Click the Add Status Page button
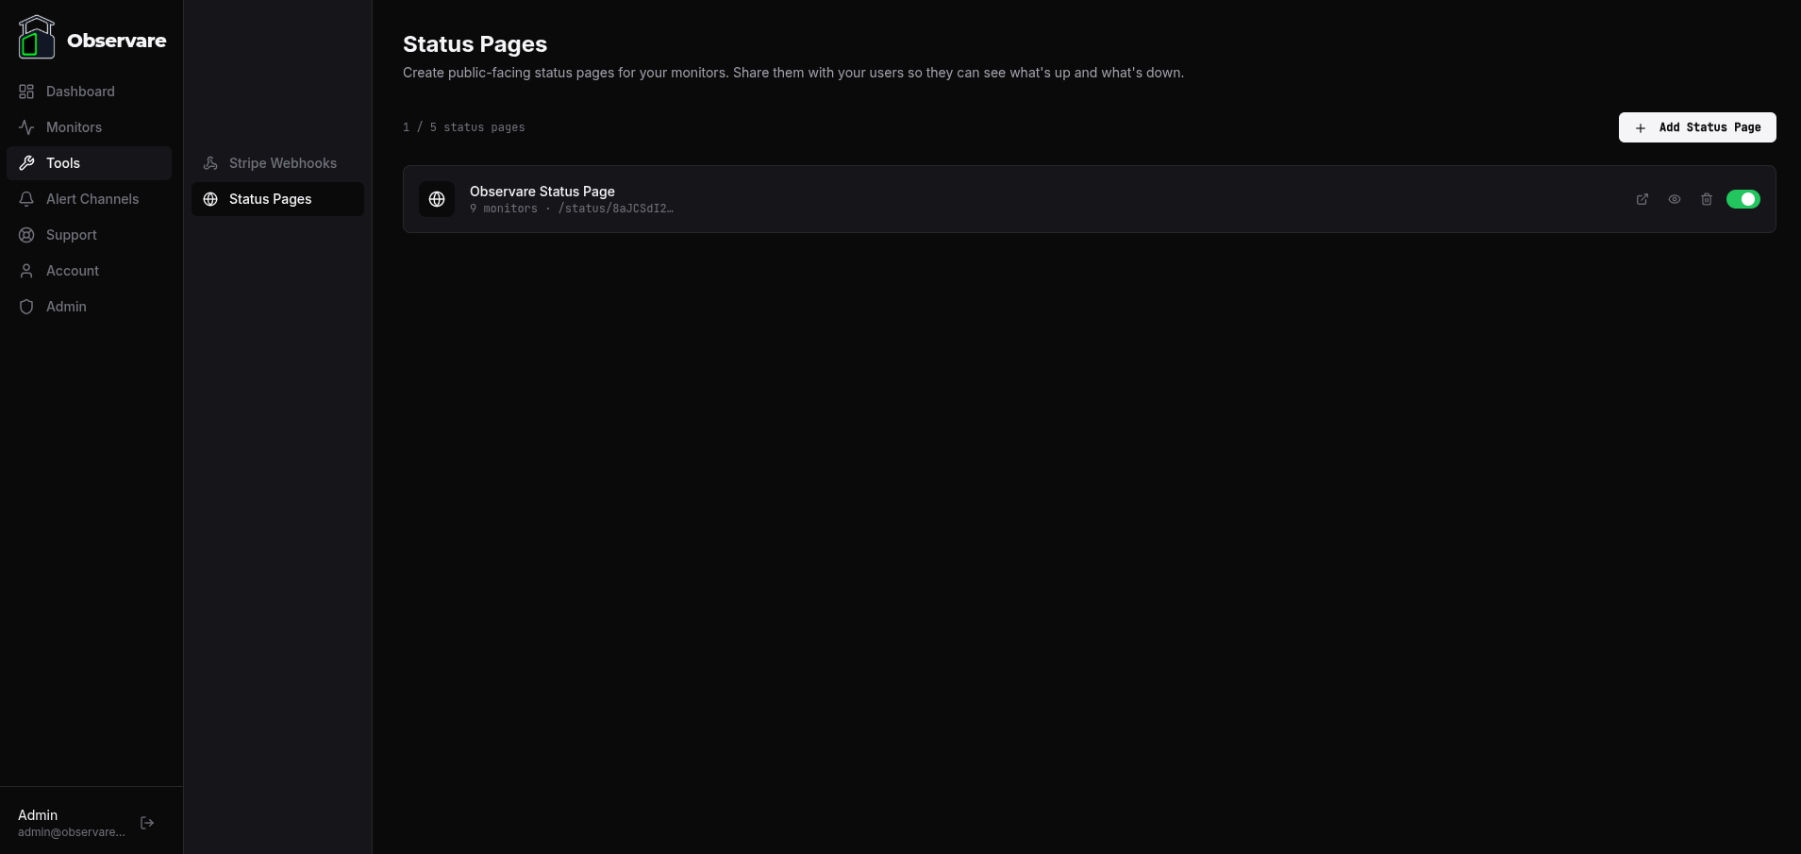Viewport: 1801px width, 854px height. coord(1696,127)
